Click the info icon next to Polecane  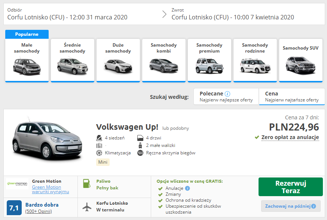[x=227, y=94]
